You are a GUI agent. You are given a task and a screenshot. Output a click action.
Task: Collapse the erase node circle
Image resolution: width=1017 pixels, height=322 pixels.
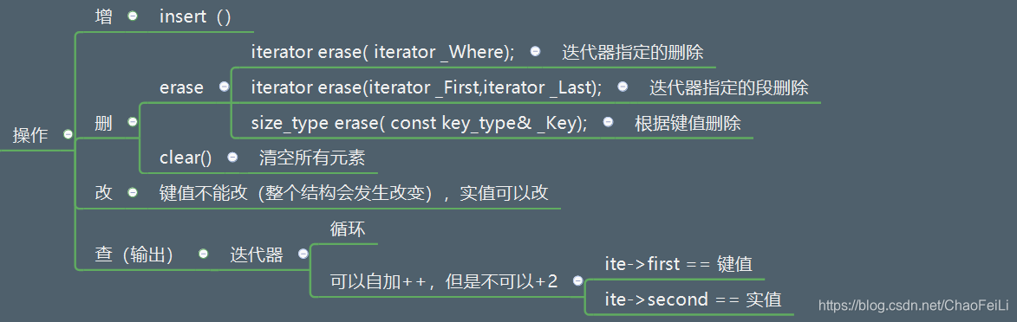click(x=224, y=87)
